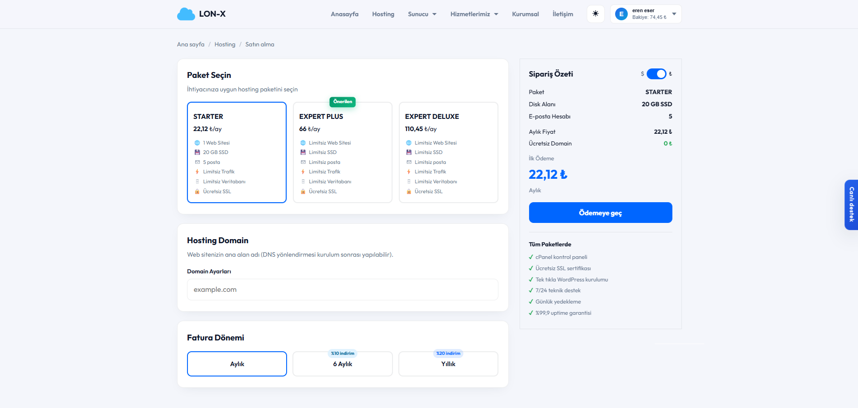This screenshot has width=858, height=408.
Task: Click the Satın alma breadcrumb
Action: pos(260,44)
